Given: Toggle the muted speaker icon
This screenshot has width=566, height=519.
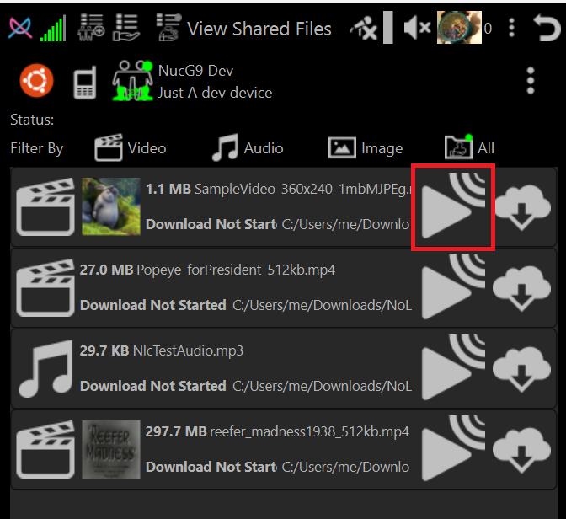Looking at the screenshot, I should (417, 28).
